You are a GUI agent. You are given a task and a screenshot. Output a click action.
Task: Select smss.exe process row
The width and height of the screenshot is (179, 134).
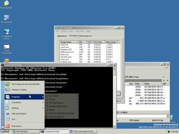90,60
